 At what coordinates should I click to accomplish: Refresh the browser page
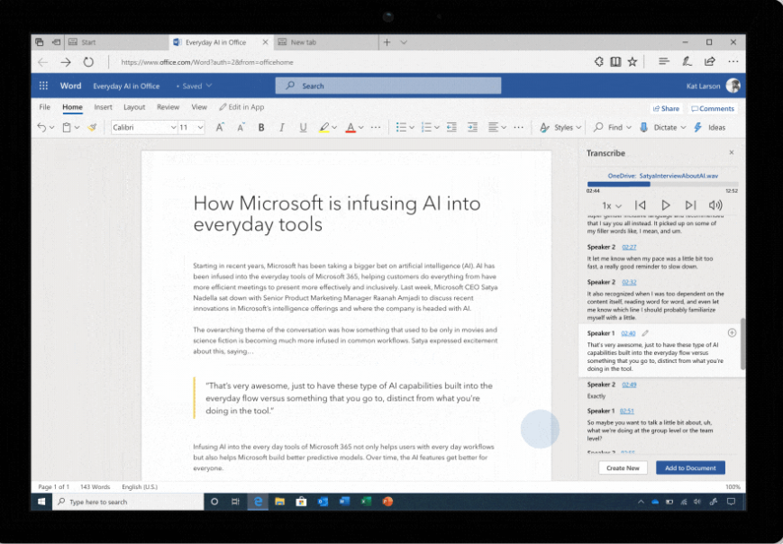(x=88, y=62)
